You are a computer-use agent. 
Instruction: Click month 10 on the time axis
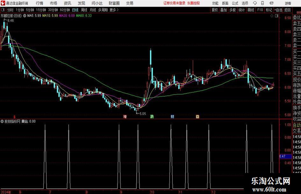tap(152, 192)
